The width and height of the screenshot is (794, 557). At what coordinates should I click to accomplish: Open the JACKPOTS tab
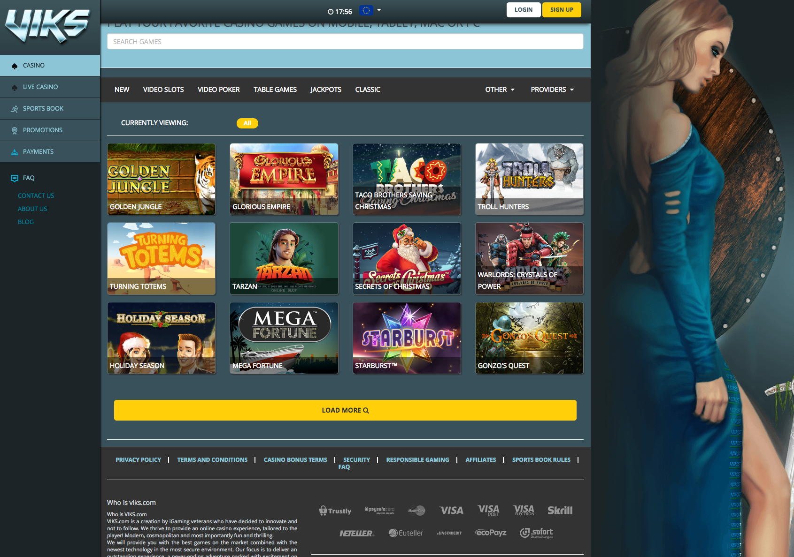[326, 90]
